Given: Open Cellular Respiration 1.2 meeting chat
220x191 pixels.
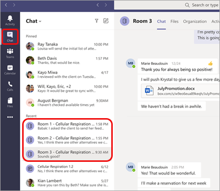Looking at the screenshot, I should pos(67,168).
